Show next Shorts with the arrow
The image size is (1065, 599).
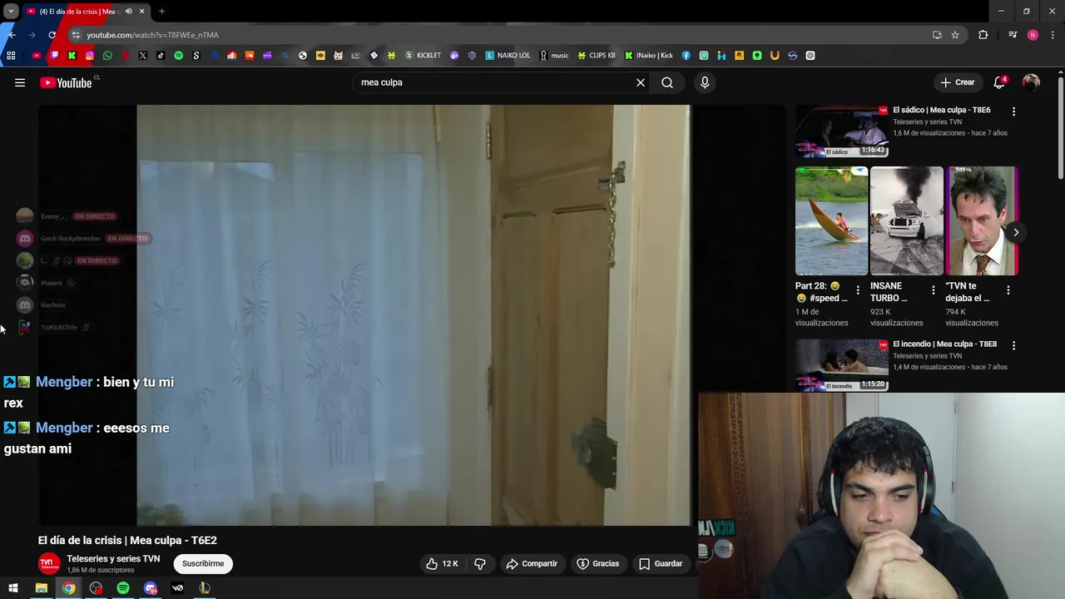pos(1016,232)
